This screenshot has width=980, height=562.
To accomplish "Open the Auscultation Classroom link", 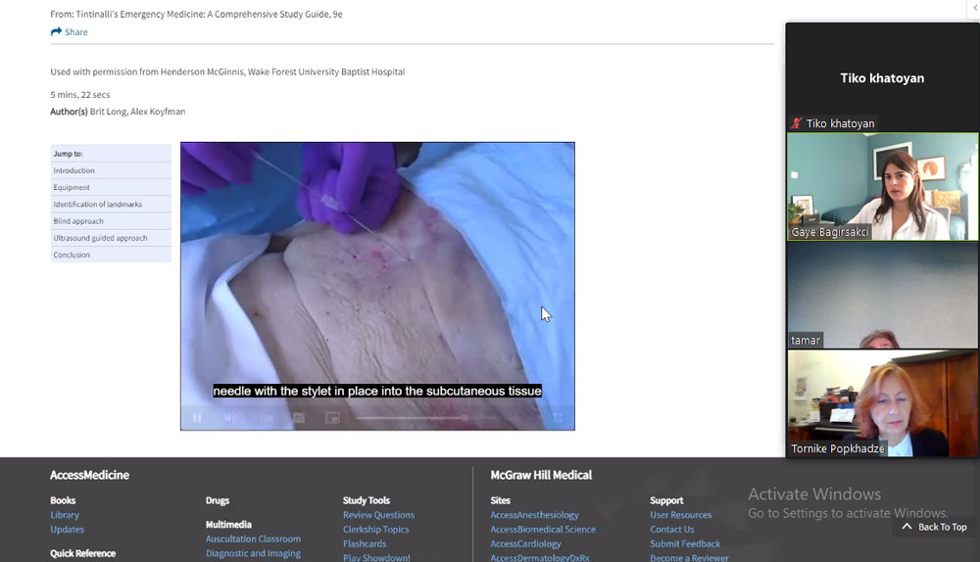I will pyautogui.click(x=253, y=539).
